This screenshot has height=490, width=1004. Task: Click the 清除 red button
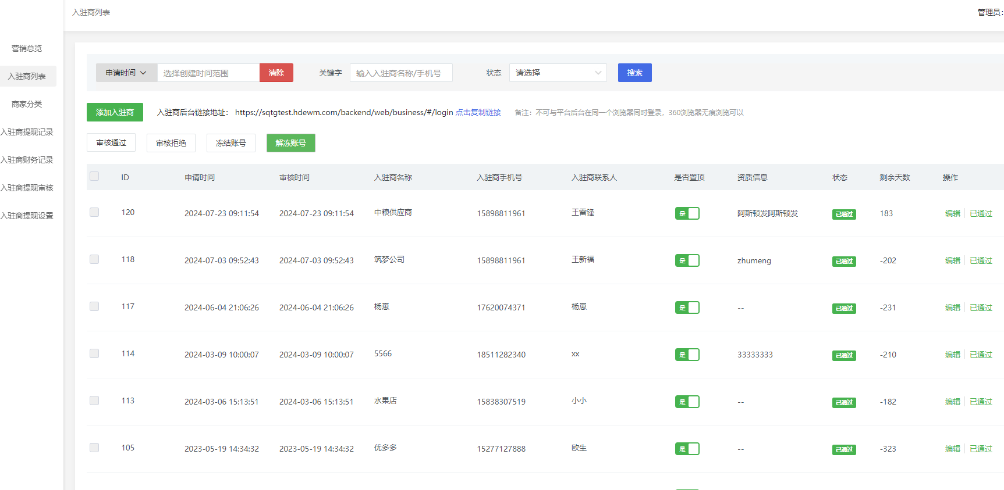click(276, 73)
